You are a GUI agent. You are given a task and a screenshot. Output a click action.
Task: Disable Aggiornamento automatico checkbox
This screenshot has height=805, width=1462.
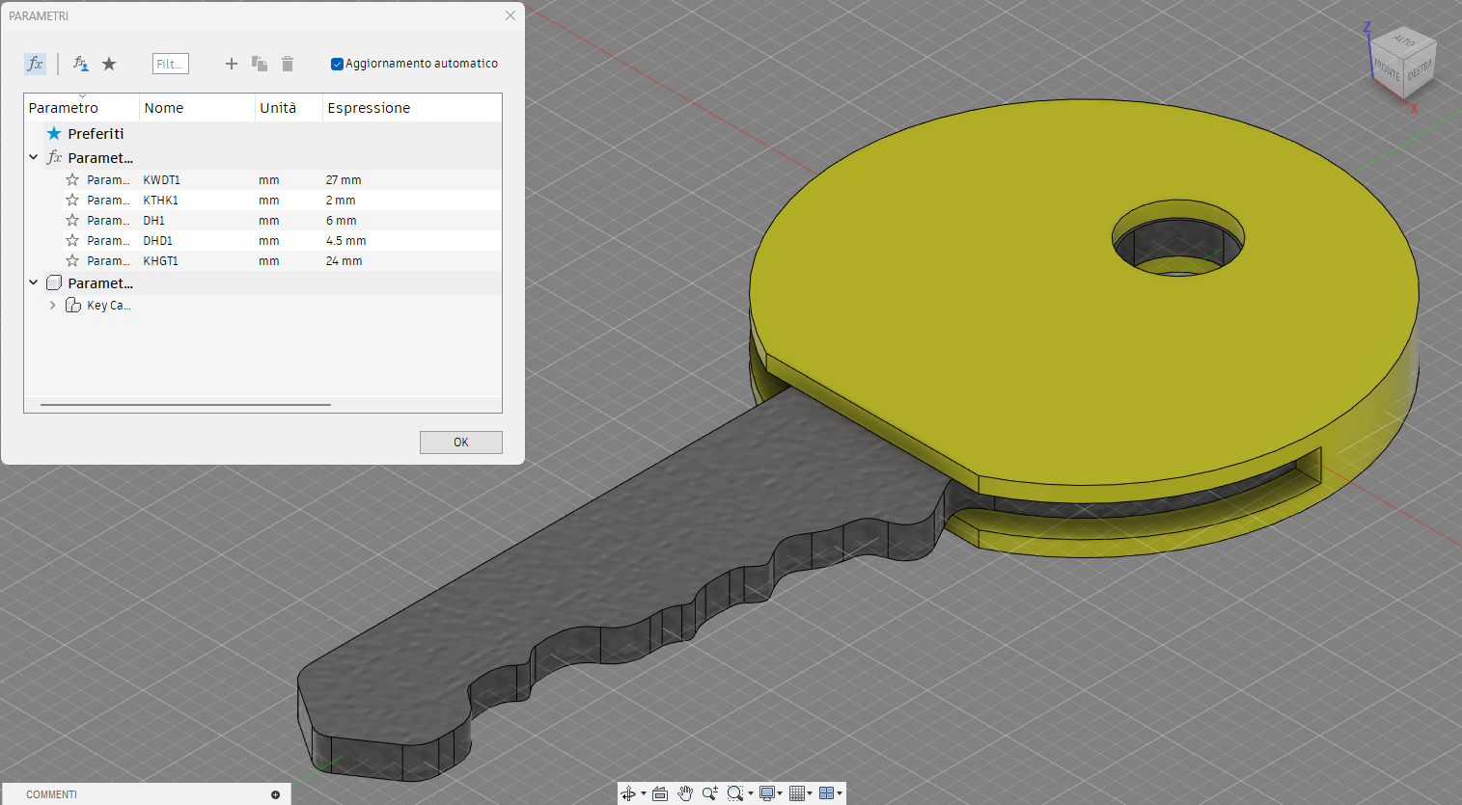[x=337, y=64]
